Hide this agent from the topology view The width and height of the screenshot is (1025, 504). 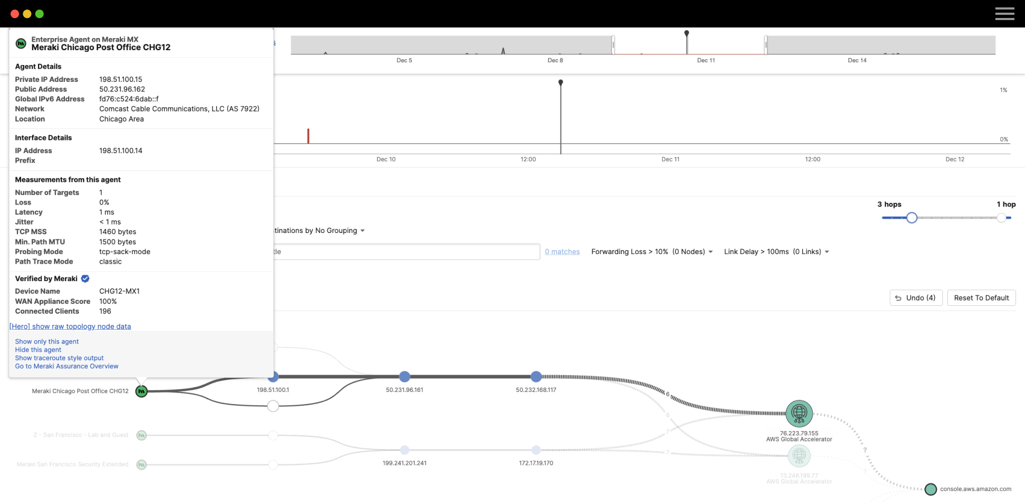(38, 349)
